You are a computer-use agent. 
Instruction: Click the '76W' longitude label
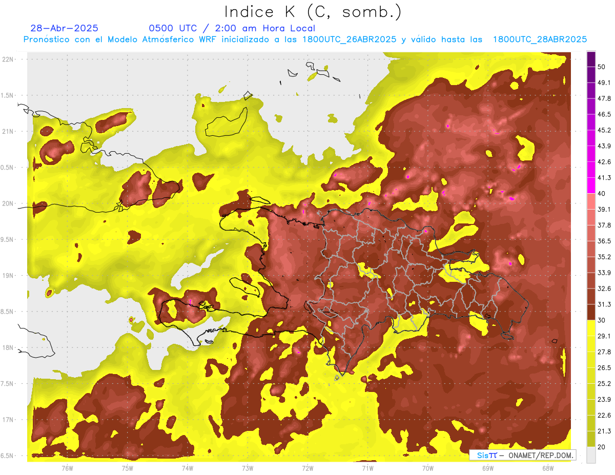[67, 468]
